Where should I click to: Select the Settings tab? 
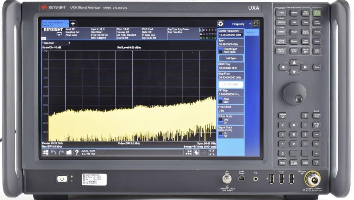pos(250,32)
